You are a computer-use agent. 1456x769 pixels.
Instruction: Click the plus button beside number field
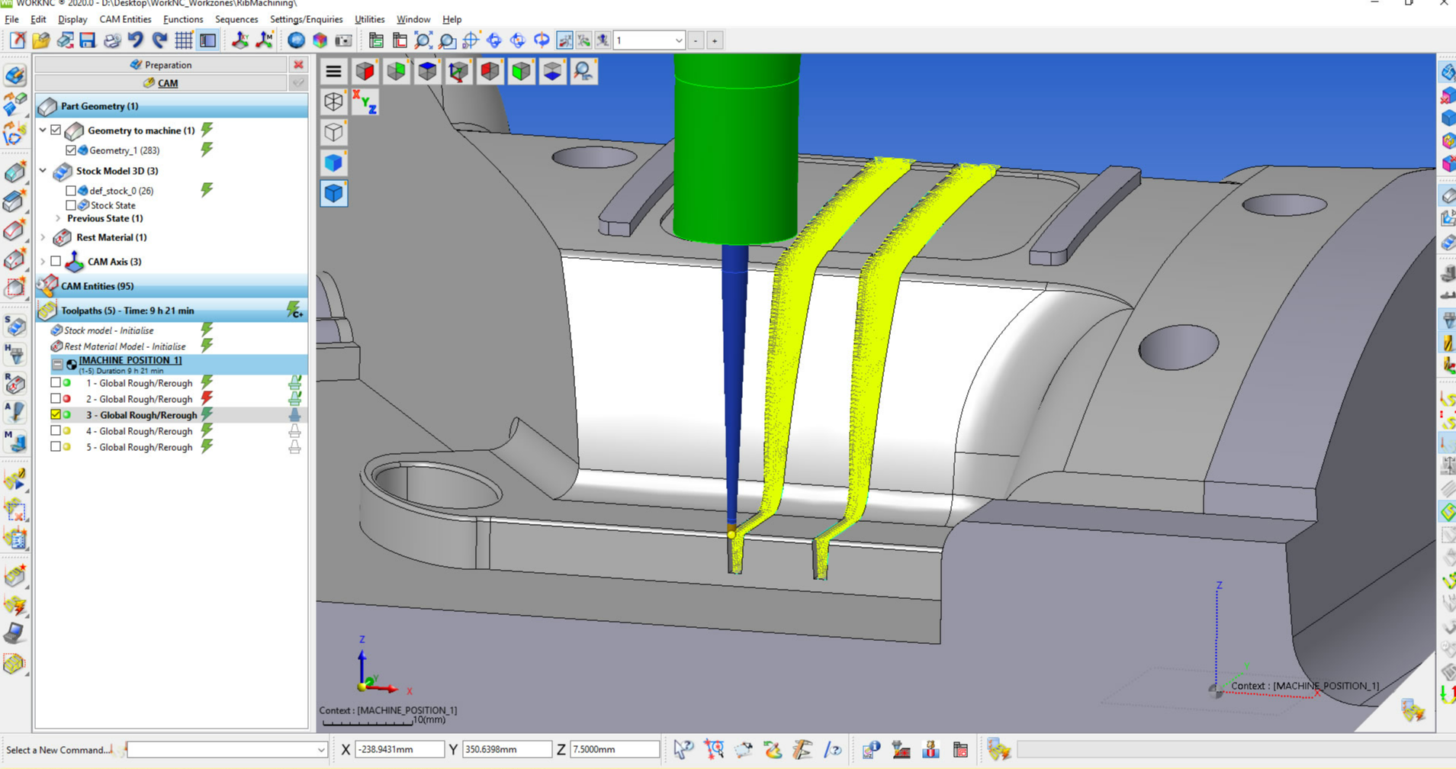715,40
